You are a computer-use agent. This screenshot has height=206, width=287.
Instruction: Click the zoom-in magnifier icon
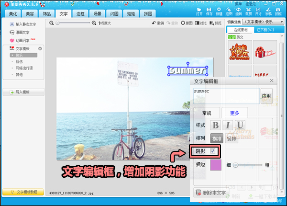94,23
